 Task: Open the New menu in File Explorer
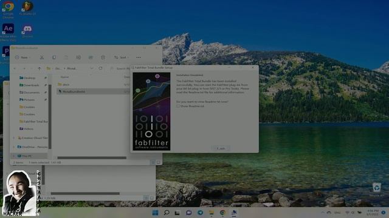23,58
